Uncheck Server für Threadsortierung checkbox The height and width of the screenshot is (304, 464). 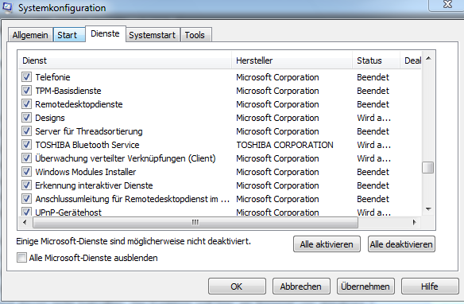coord(26,131)
